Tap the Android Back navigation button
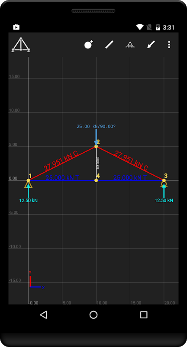 point(43,315)
